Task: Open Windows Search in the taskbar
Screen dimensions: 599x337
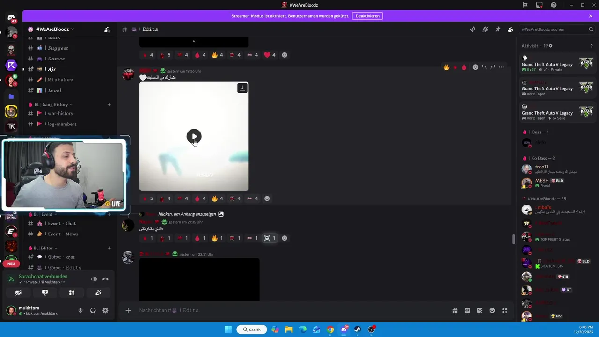Action: (x=252, y=330)
